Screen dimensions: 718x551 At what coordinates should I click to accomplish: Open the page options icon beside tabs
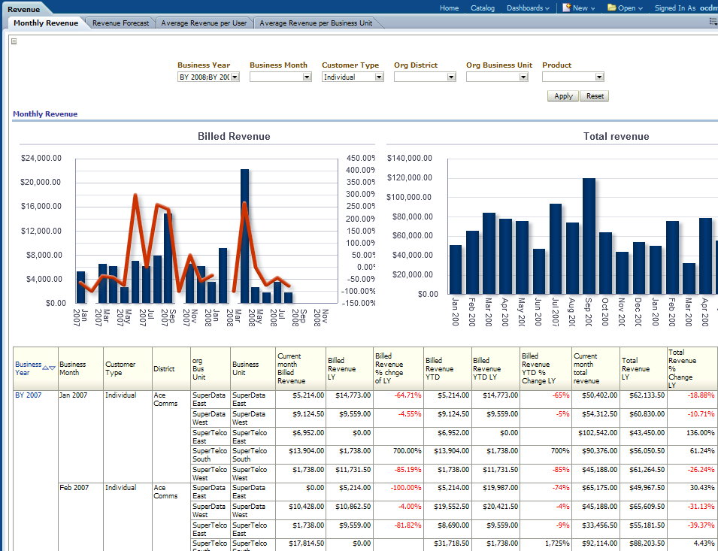(x=713, y=22)
